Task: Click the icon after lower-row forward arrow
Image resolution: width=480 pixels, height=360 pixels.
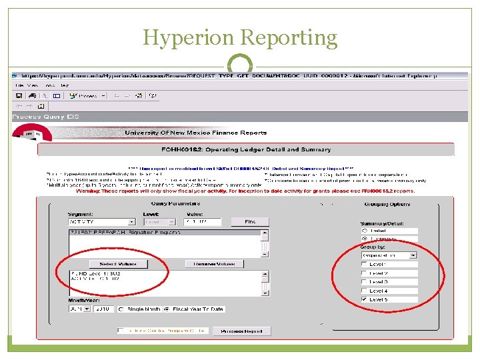Action: 41,106
